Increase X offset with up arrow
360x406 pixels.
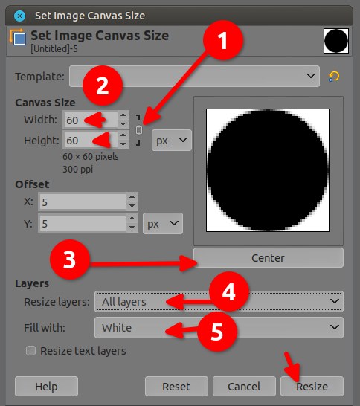132,197
